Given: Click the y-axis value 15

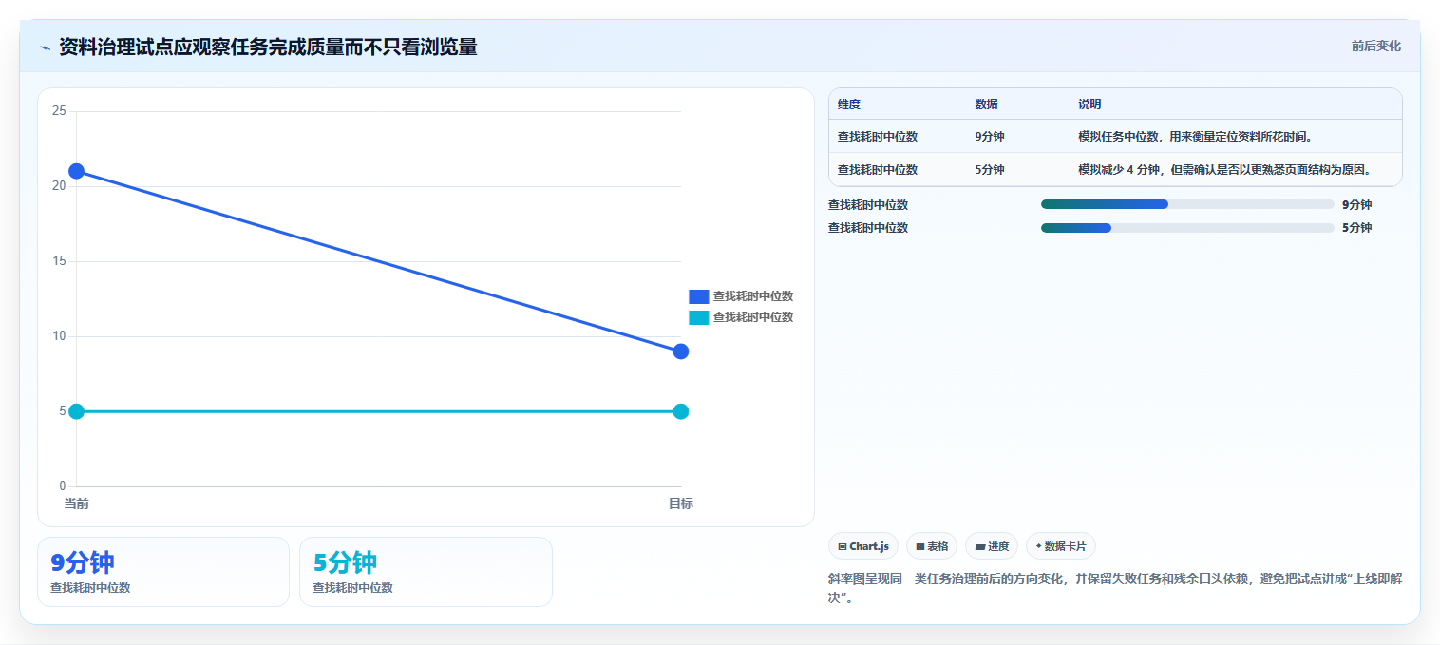Looking at the screenshot, I should pyautogui.click(x=59, y=261).
